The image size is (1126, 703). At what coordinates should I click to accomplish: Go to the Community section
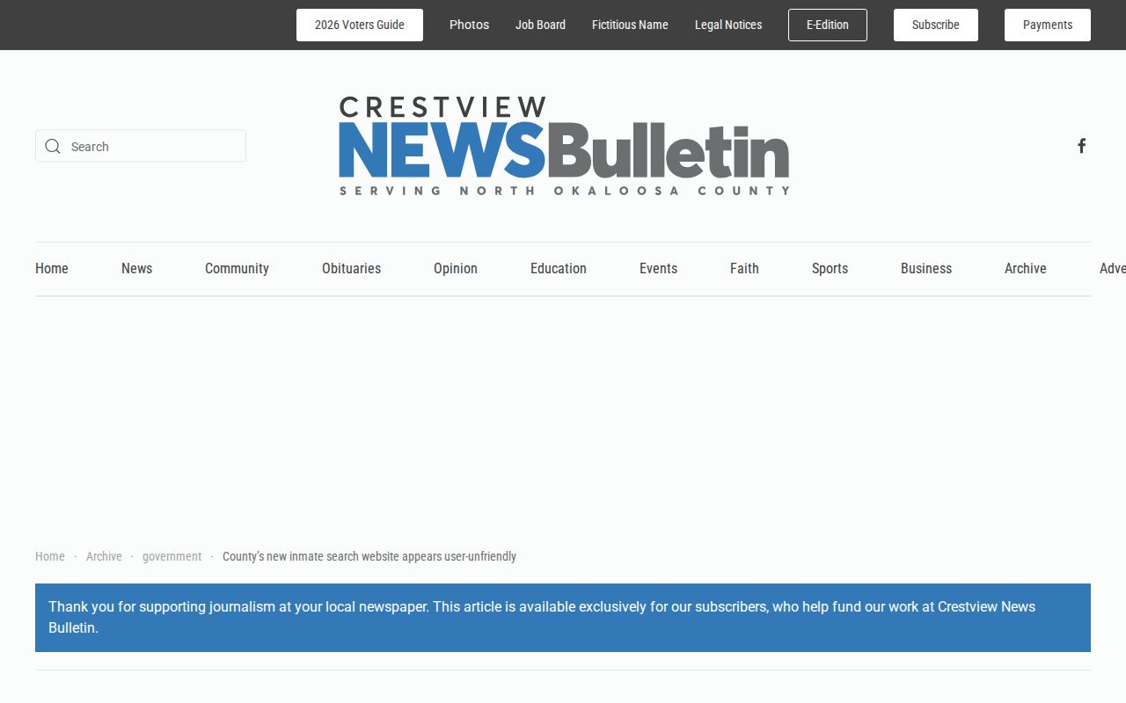pyautogui.click(x=237, y=269)
